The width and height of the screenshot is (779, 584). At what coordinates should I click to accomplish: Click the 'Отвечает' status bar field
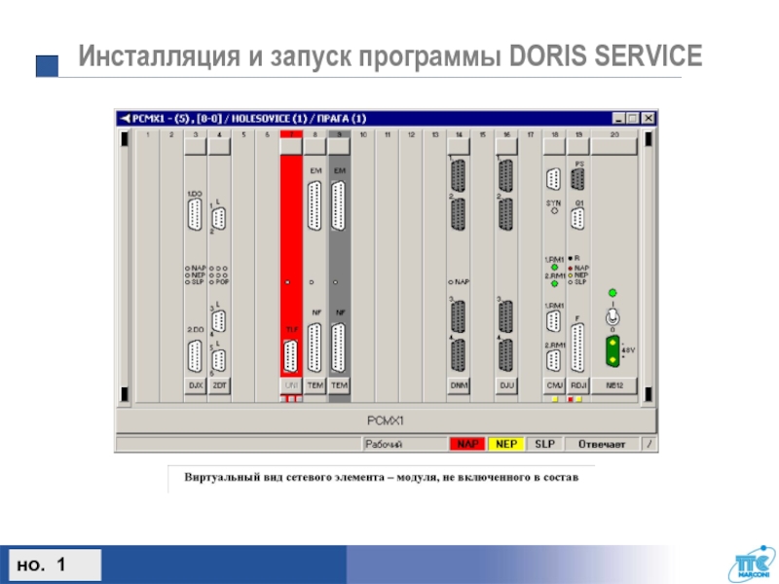click(x=602, y=444)
